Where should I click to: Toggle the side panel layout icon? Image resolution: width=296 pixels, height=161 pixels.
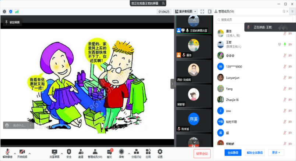(209, 11)
